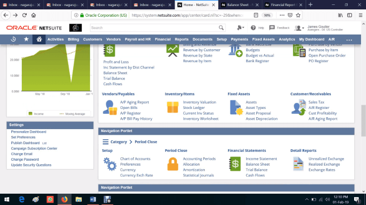The image size is (366, 205).
Task: Open the Inventory Valuation link
Action: click(199, 102)
